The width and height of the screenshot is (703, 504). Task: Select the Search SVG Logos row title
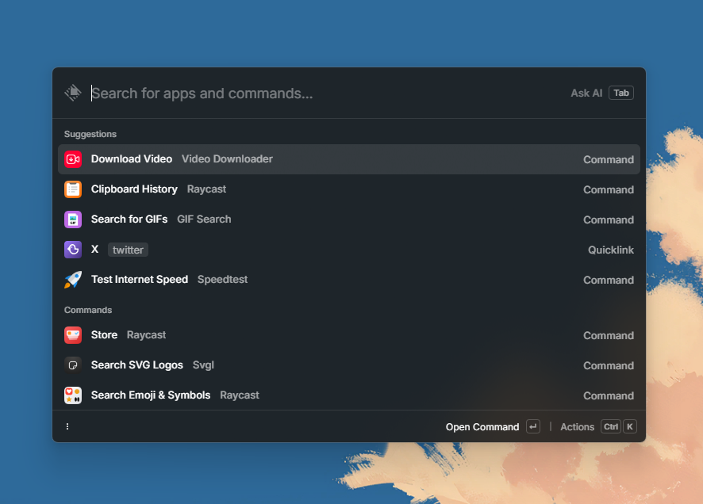coord(136,365)
